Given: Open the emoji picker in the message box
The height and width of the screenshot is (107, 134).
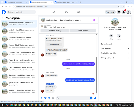Looking at the screenshot, I should click(x=91, y=98).
